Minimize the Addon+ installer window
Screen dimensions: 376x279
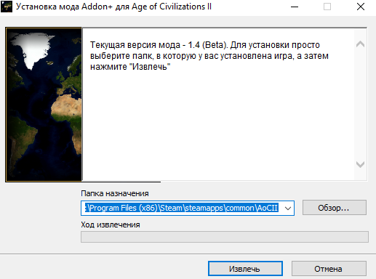point(295,7)
